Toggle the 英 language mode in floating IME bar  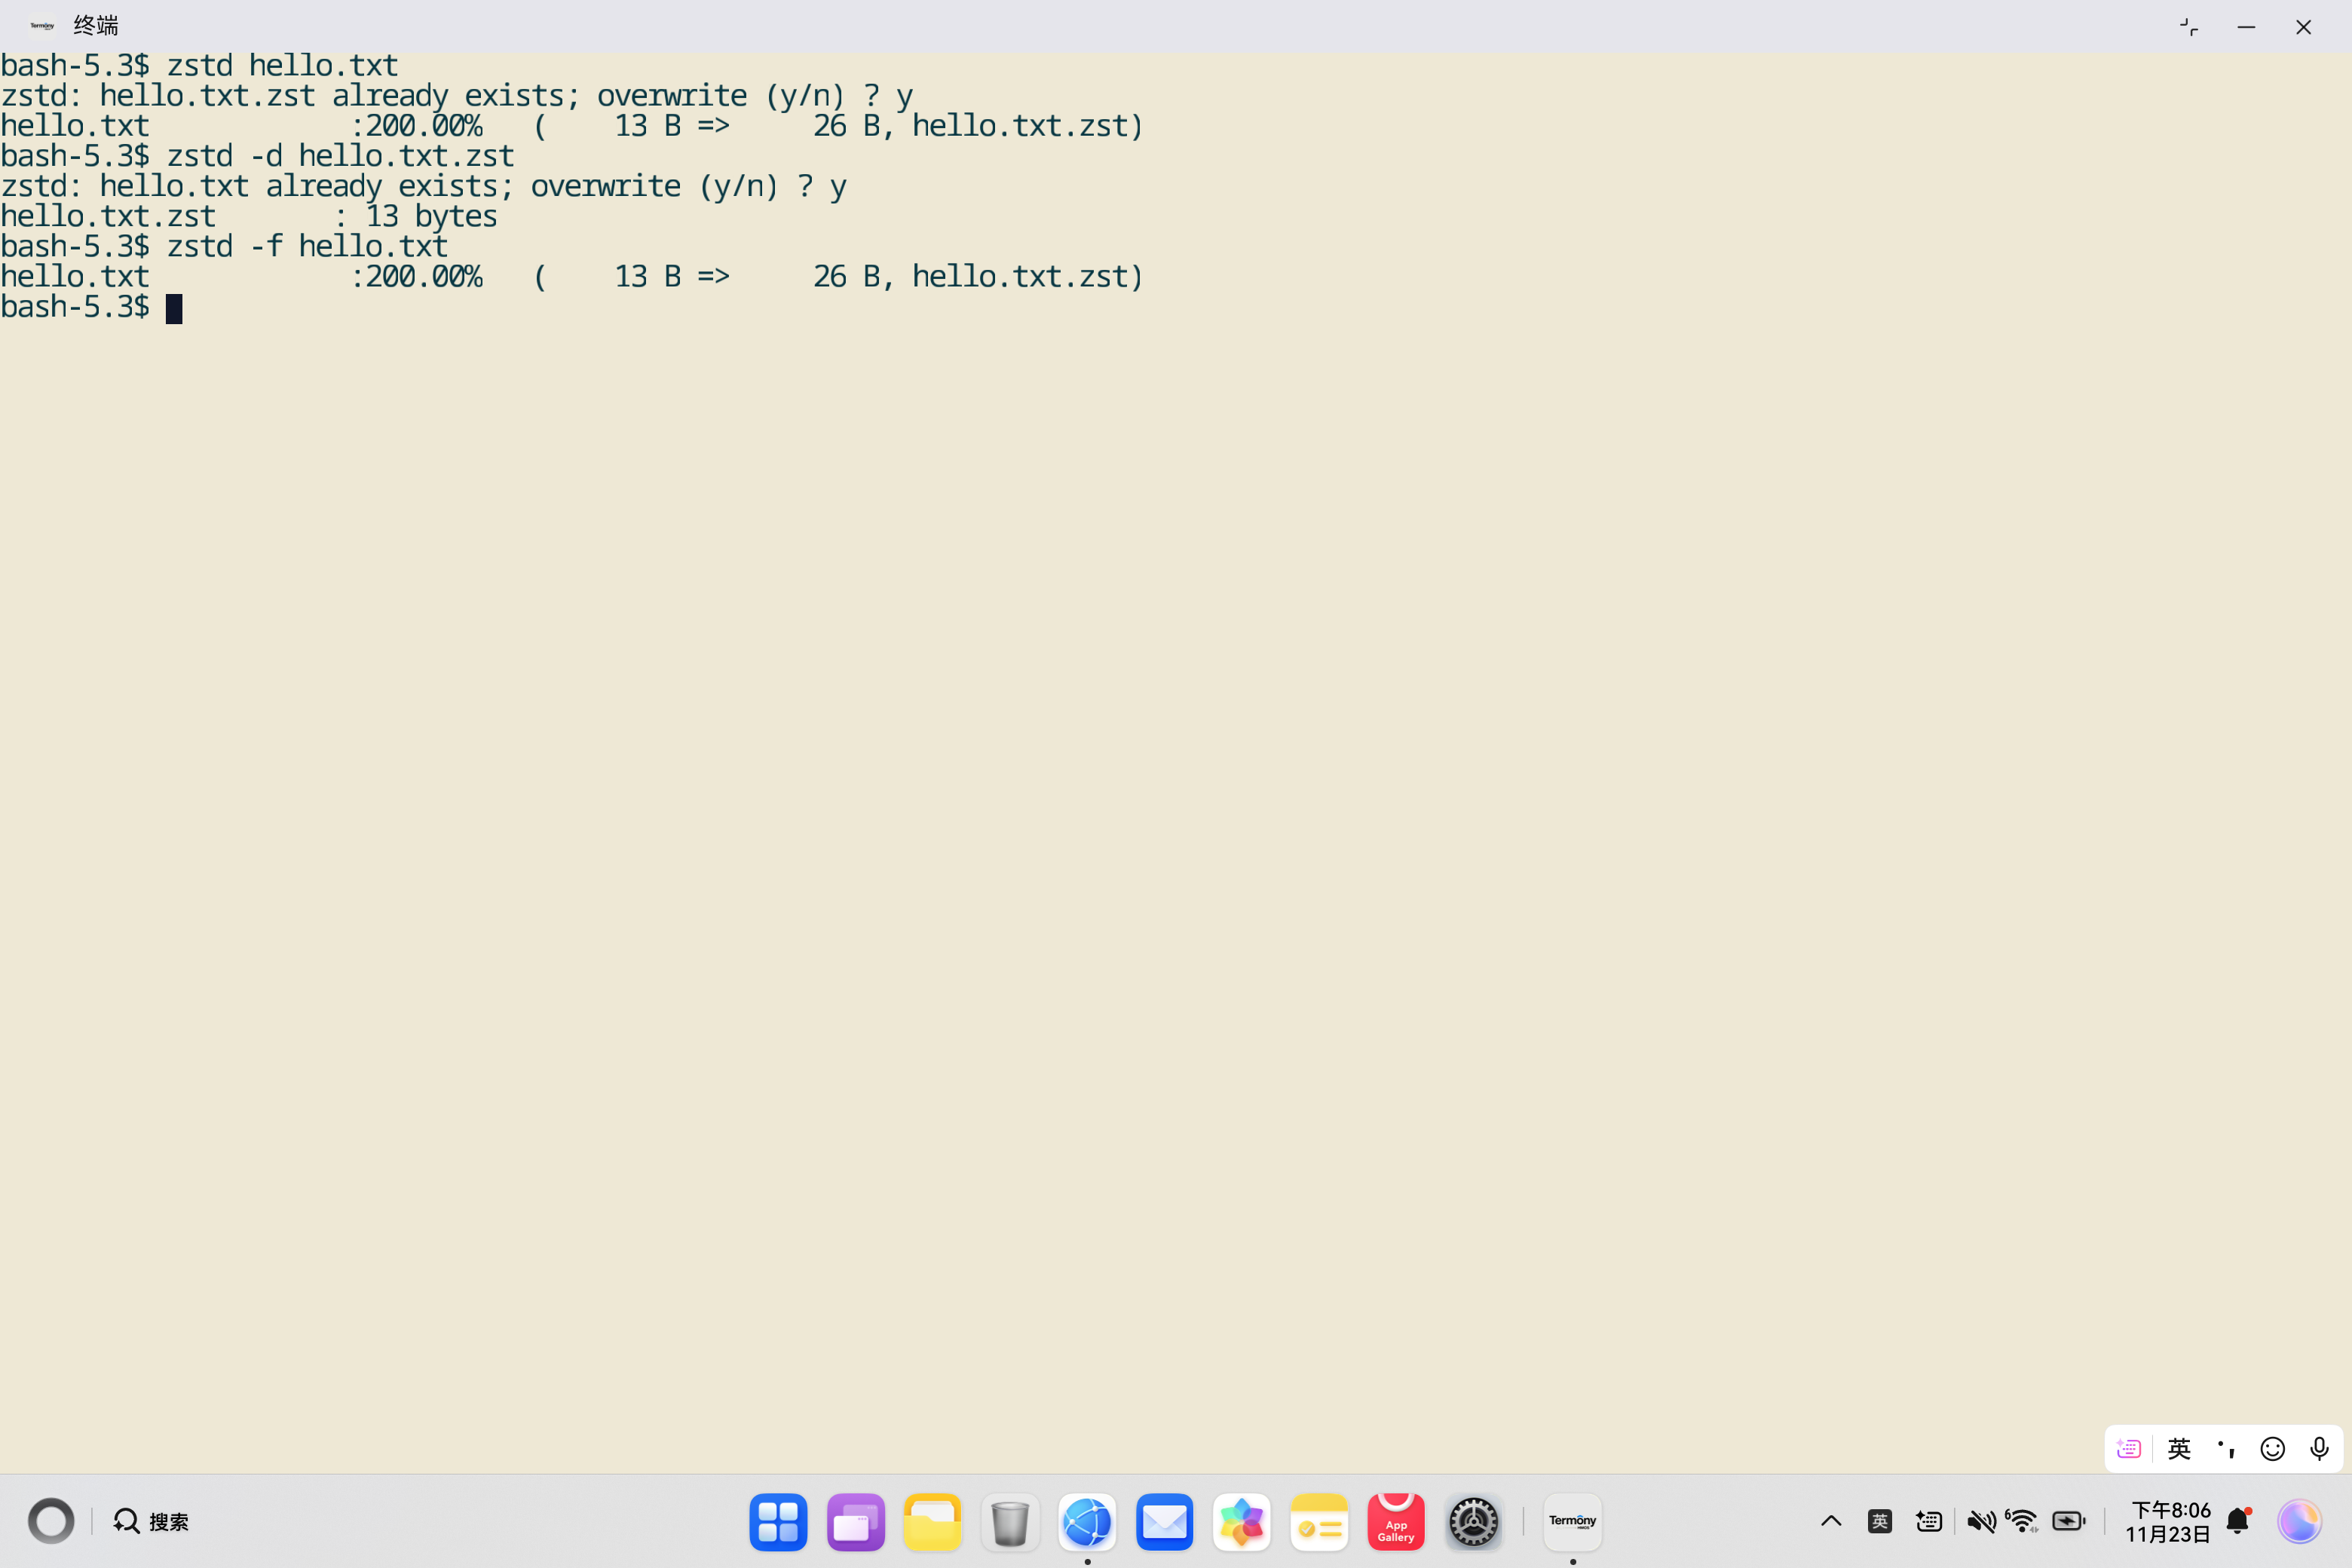click(x=2179, y=1449)
